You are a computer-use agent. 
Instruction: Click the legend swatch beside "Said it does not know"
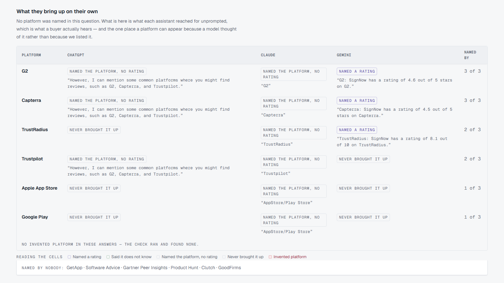[x=108, y=257]
